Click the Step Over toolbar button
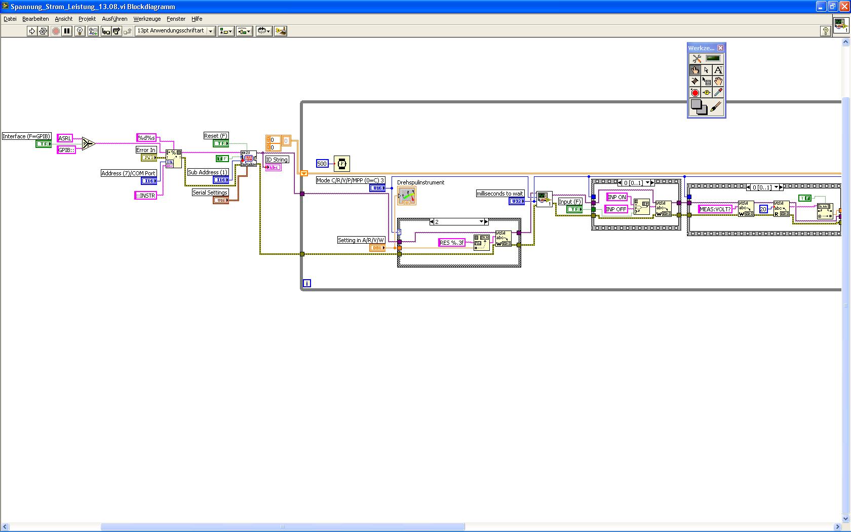 [x=117, y=31]
